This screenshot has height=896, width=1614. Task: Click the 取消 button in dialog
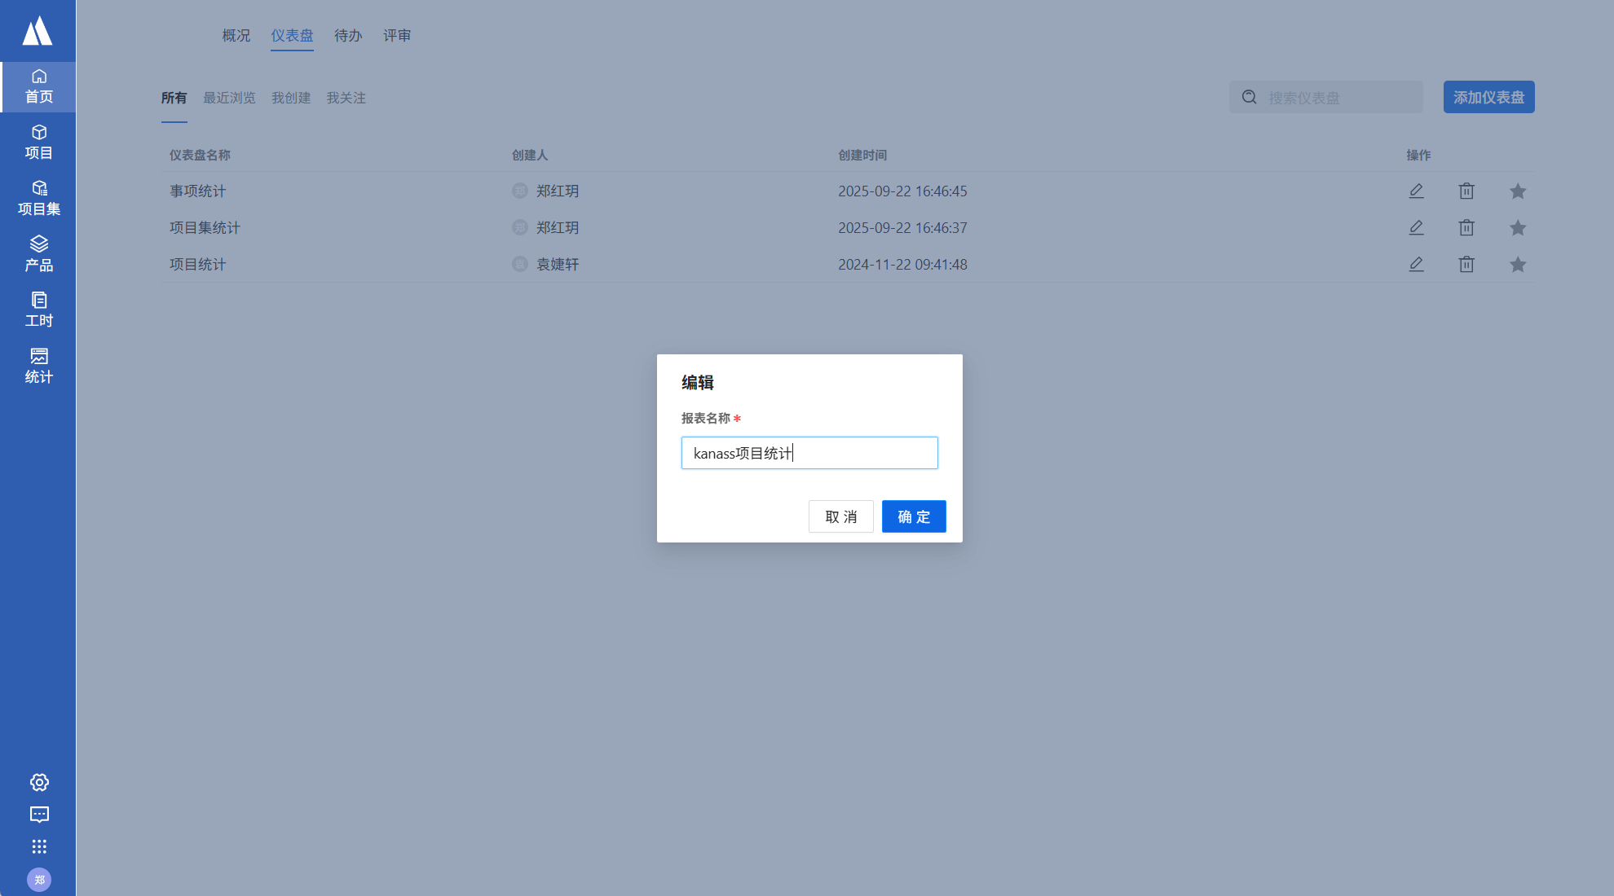click(x=840, y=516)
